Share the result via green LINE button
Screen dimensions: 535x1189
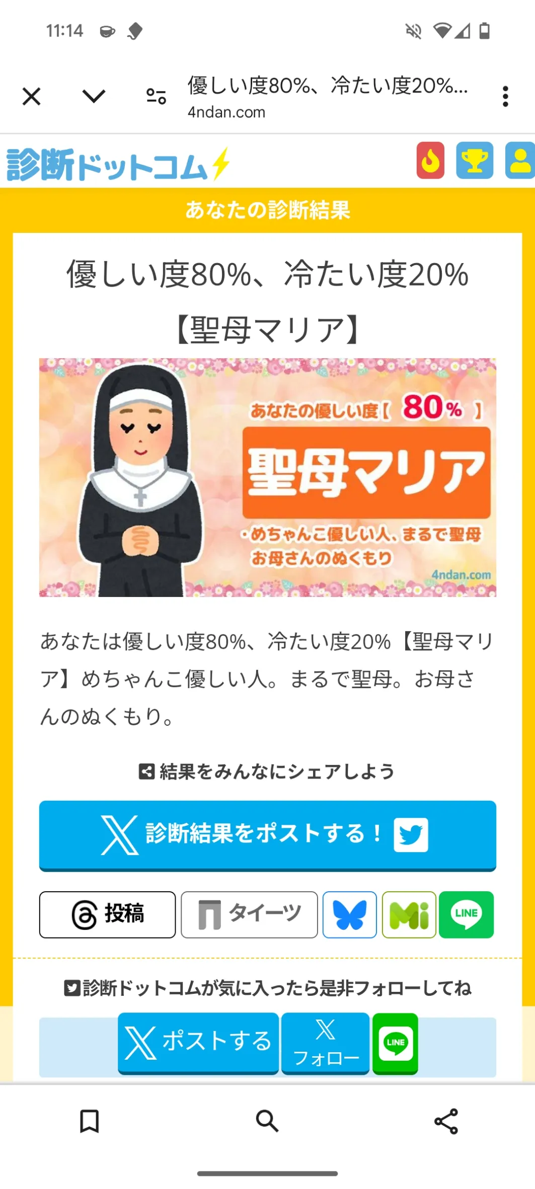(x=466, y=915)
